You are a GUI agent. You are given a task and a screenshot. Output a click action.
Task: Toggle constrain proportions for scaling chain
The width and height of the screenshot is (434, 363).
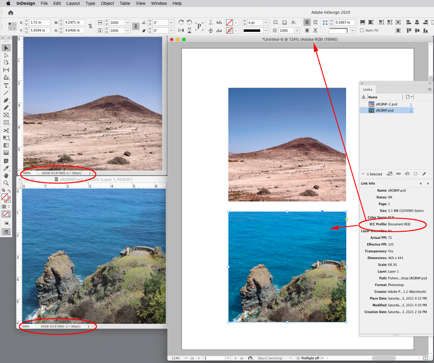click(136, 27)
